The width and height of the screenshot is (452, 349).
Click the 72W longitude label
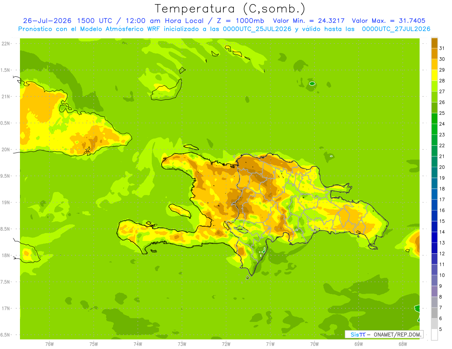click(226, 344)
